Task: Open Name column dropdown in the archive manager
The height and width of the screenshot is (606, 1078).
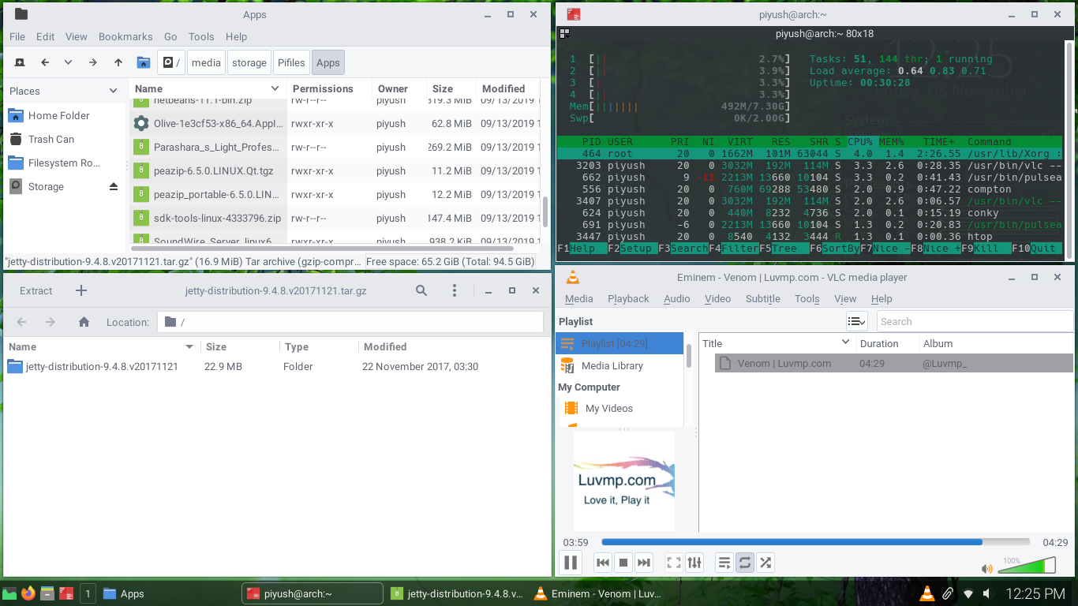Action: 189,346
